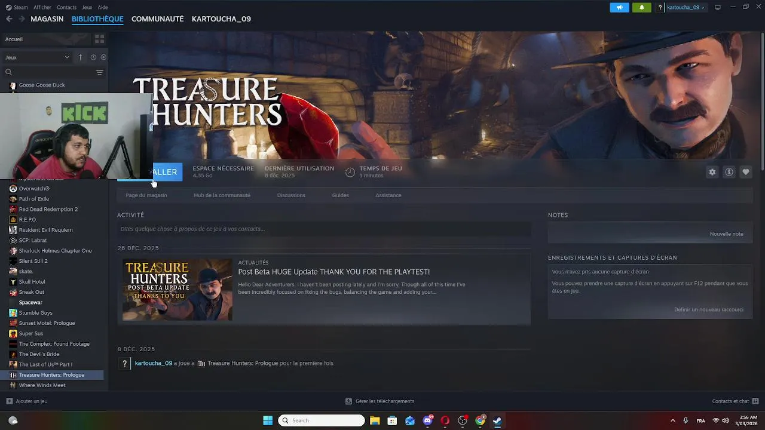This screenshot has height=430, width=765.
Task: Go to the COMMUNAUTÉ tab
Action: 158,19
